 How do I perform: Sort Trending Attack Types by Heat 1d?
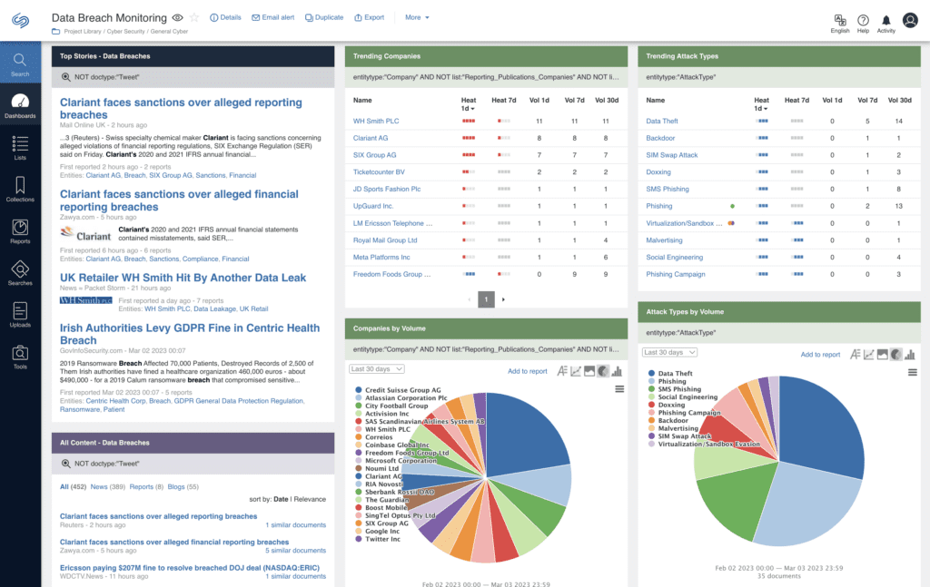click(762, 104)
